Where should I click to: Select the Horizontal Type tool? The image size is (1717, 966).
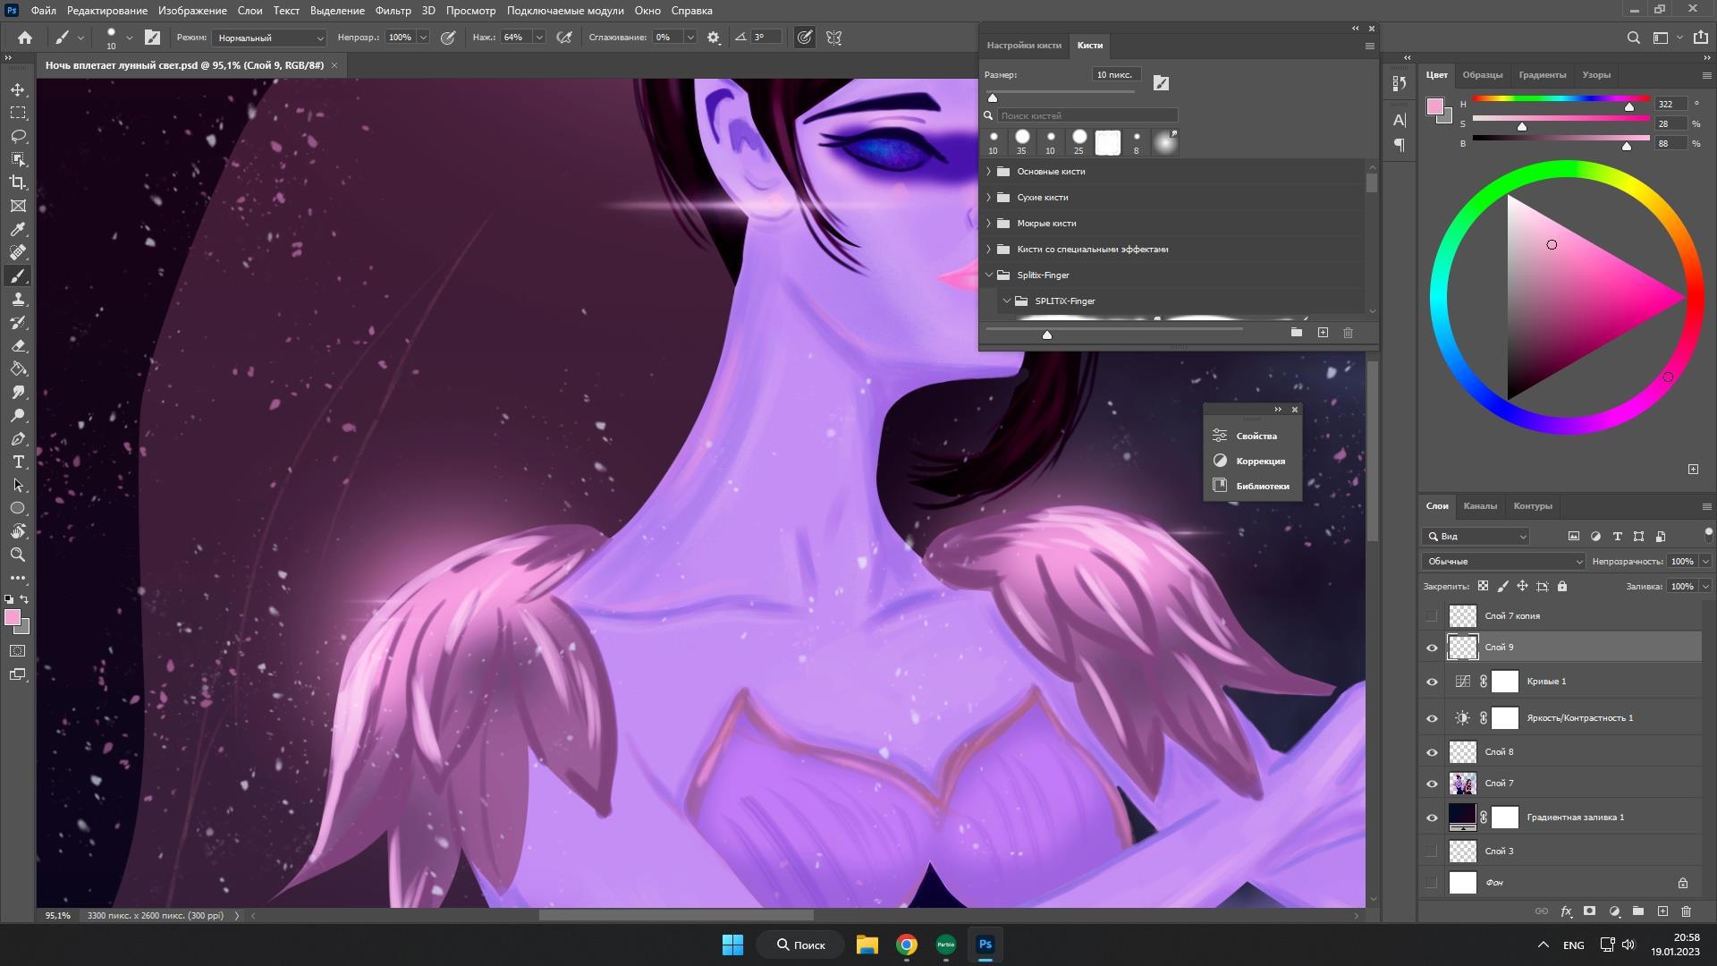18,462
